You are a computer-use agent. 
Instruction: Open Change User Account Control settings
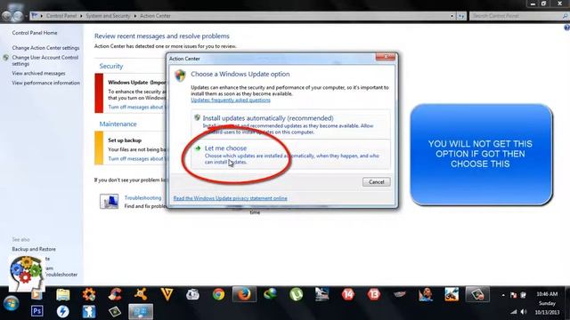tap(45, 60)
